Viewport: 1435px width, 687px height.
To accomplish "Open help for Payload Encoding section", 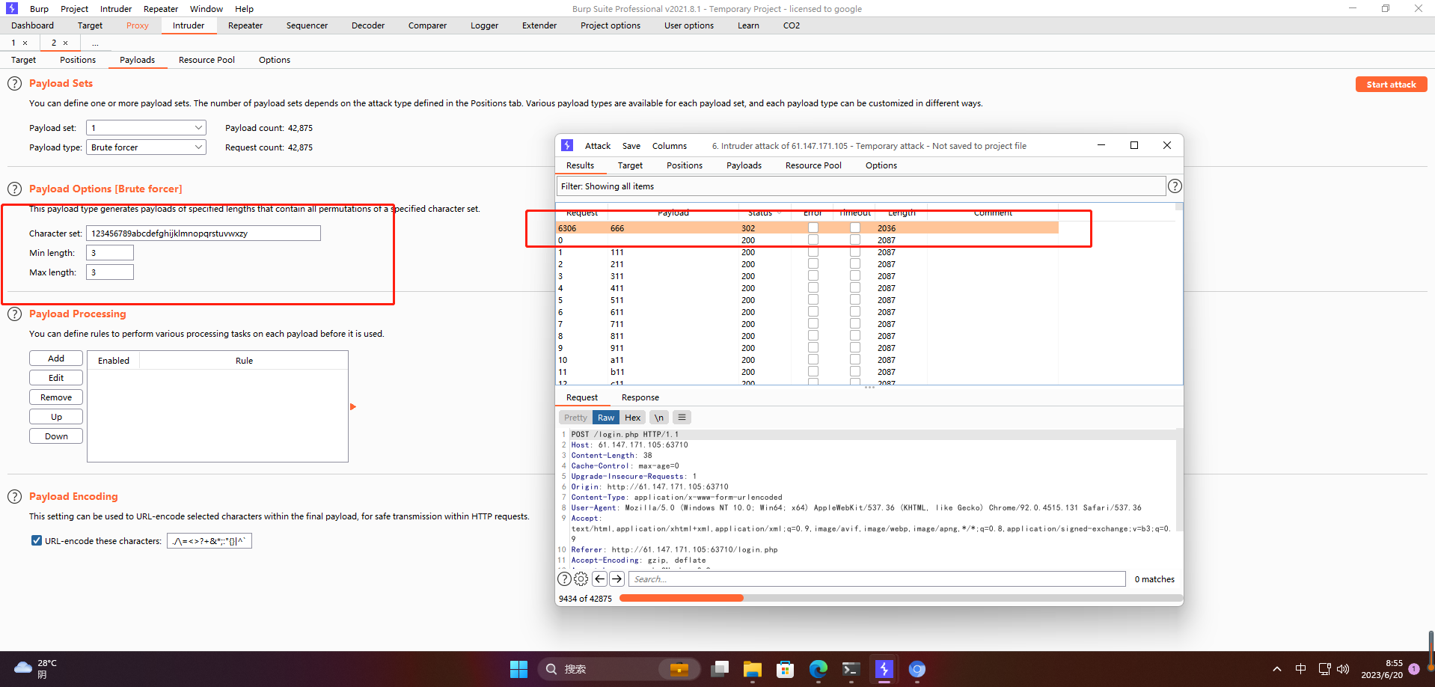I will (14, 497).
